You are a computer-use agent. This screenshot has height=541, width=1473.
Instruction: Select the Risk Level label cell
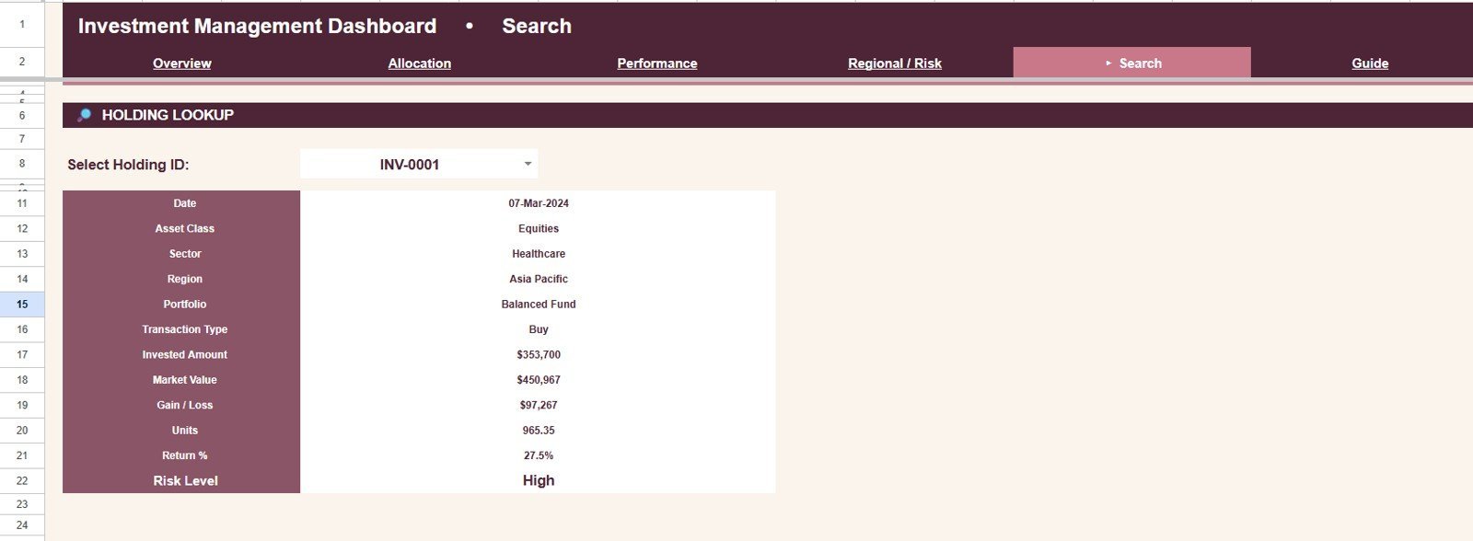pyautogui.click(x=181, y=481)
